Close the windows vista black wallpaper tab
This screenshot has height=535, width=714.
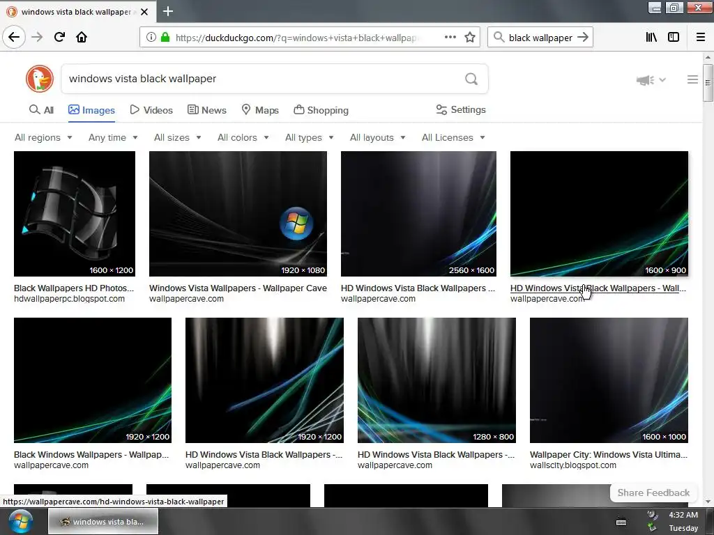(144, 12)
